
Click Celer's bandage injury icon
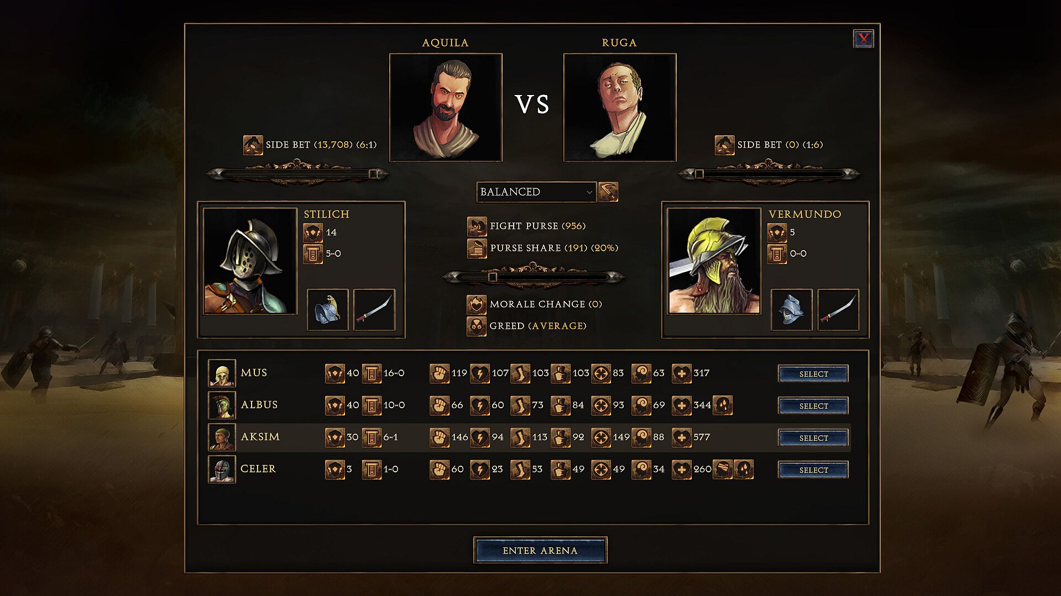click(x=723, y=469)
